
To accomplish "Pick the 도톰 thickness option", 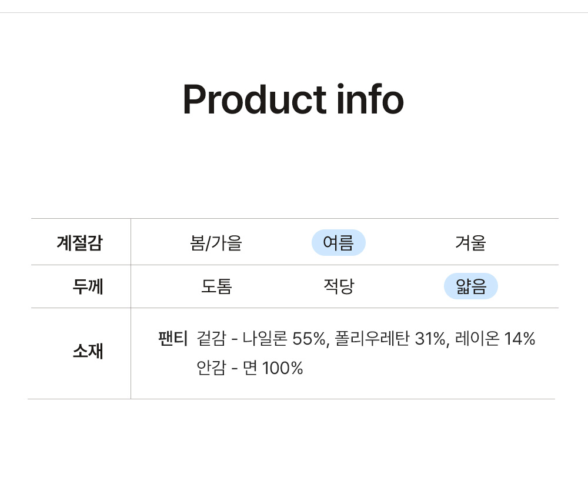I will tap(216, 286).
